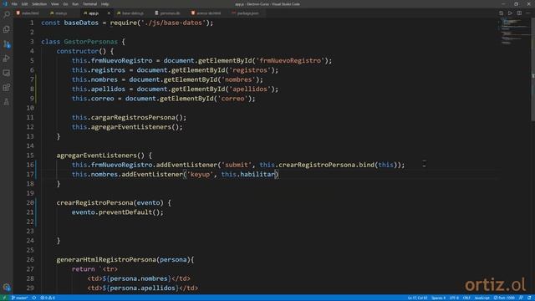The width and height of the screenshot is (535, 301).
Task: Open the View menu
Action: pyautogui.click(x=54, y=4)
